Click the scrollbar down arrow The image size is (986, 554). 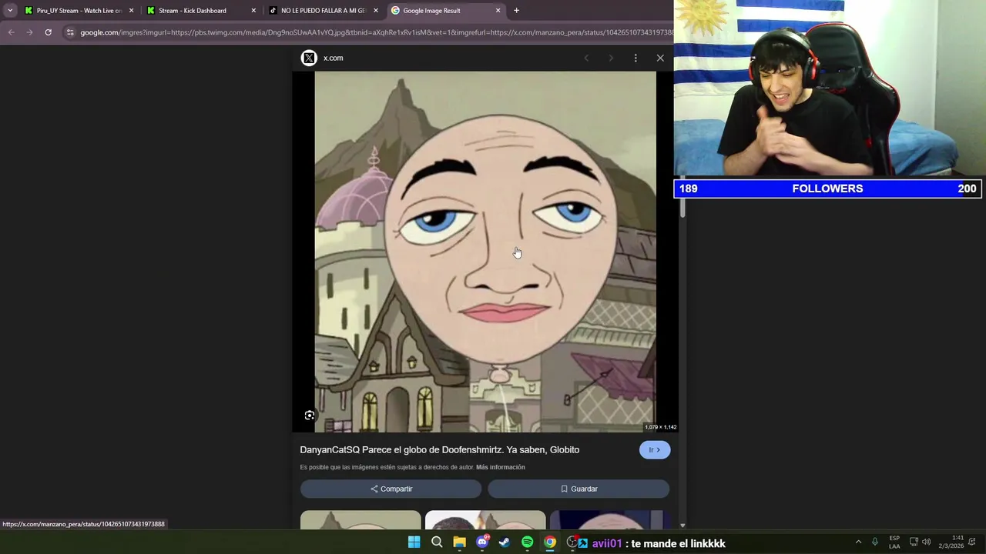click(x=682, y=525)
